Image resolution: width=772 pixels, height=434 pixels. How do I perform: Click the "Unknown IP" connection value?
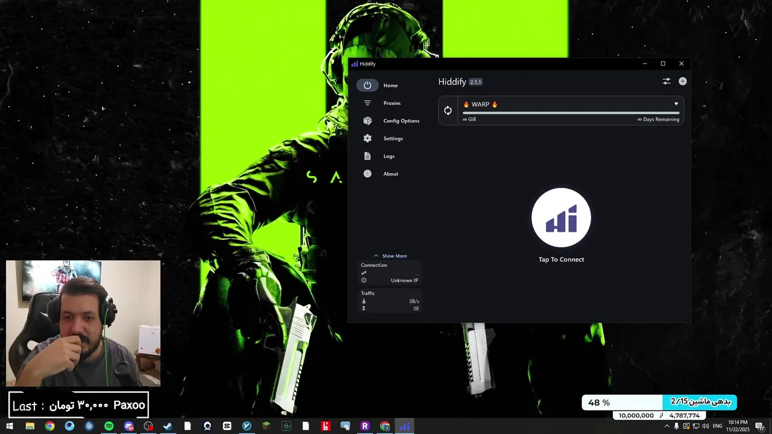[404, 280]
